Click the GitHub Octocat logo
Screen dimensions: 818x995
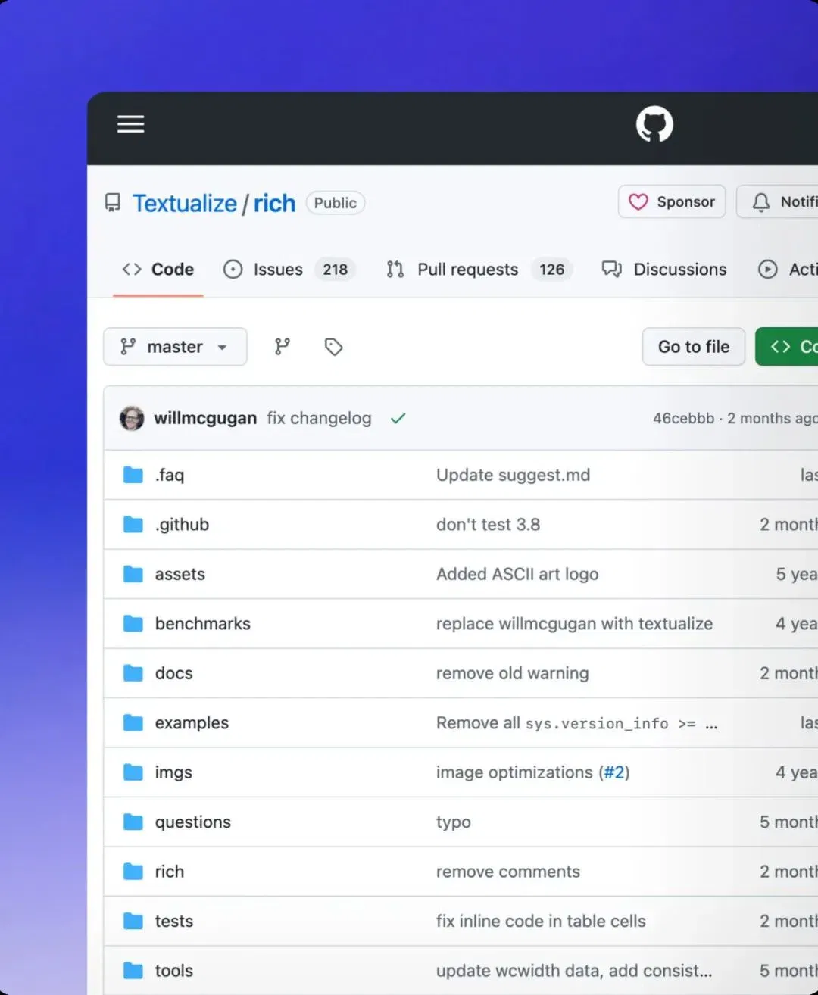(654, 124)
